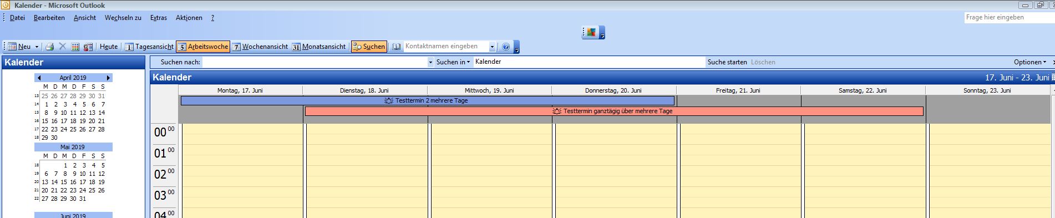Switch to Tagesansicht day view

pos(149,47)
